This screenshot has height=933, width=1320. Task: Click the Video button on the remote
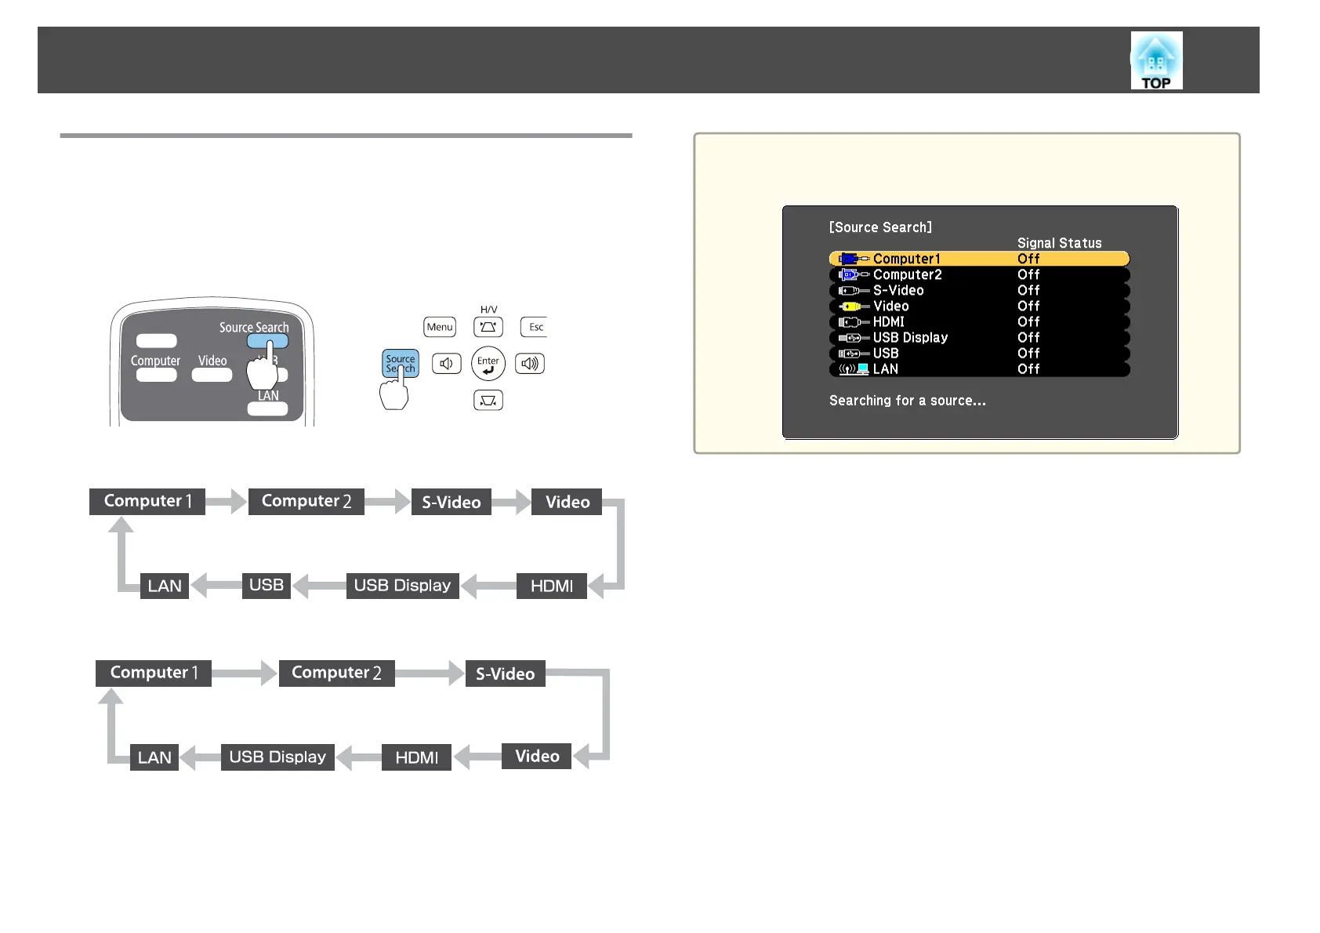(212, 375)
